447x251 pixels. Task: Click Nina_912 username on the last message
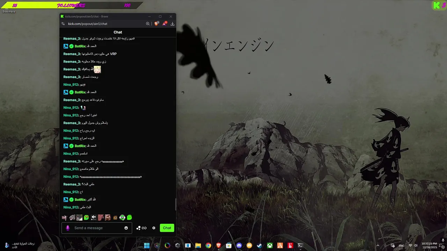tap(71, 207)
